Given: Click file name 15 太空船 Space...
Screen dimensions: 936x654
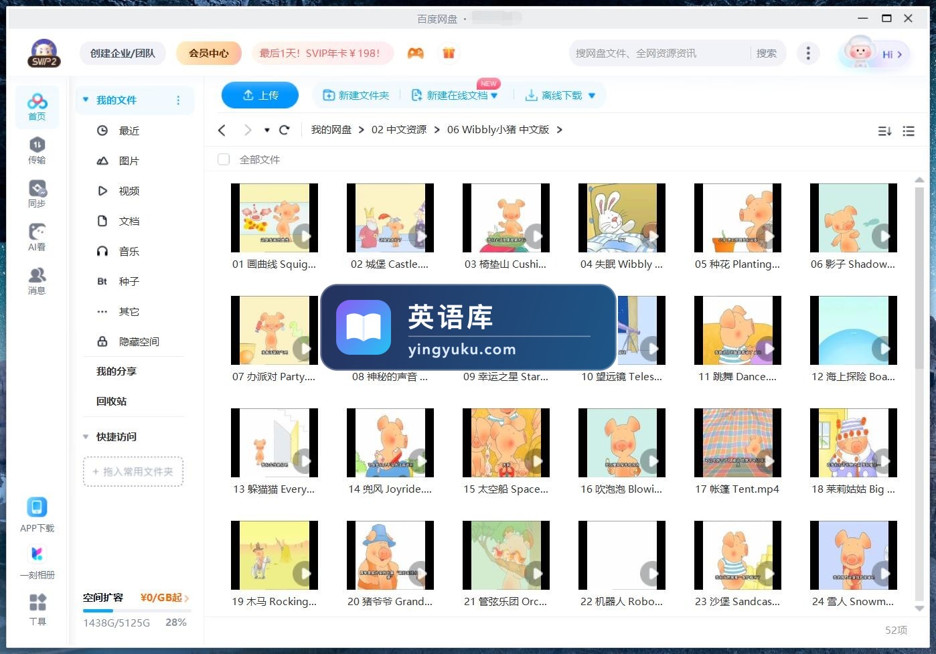Looking at the screenshot, I should coord(505,489).
